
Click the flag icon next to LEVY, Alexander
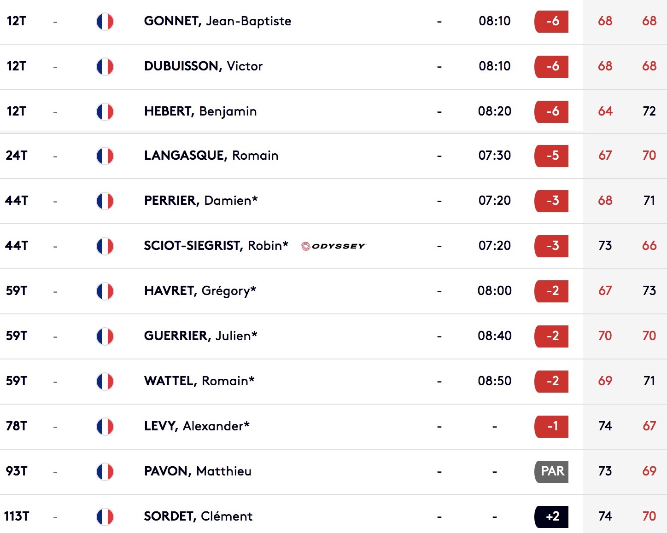(105, 427)
